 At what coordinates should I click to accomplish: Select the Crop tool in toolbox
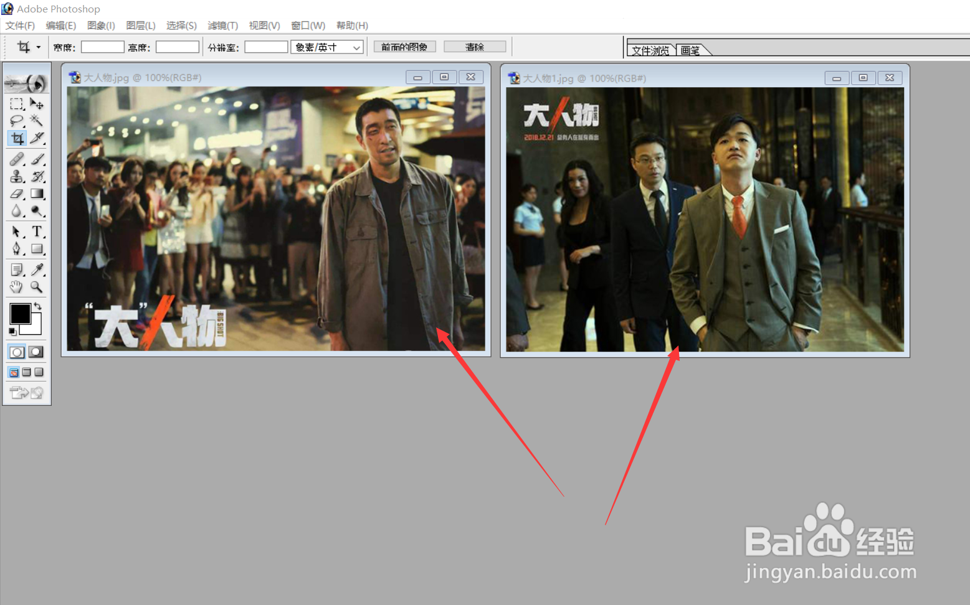tap(17, 138)
